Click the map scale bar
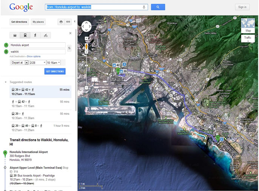259x191 pixels. pyautogui.click(x=91, y=186)
